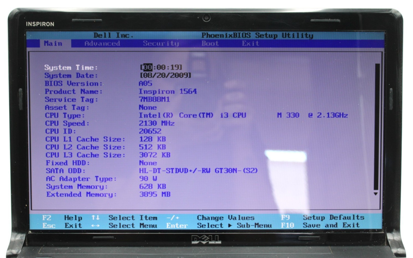Click the CPU L1 Cache Size label
Viewport: 413px width, 258px height.
coord(85,139)
